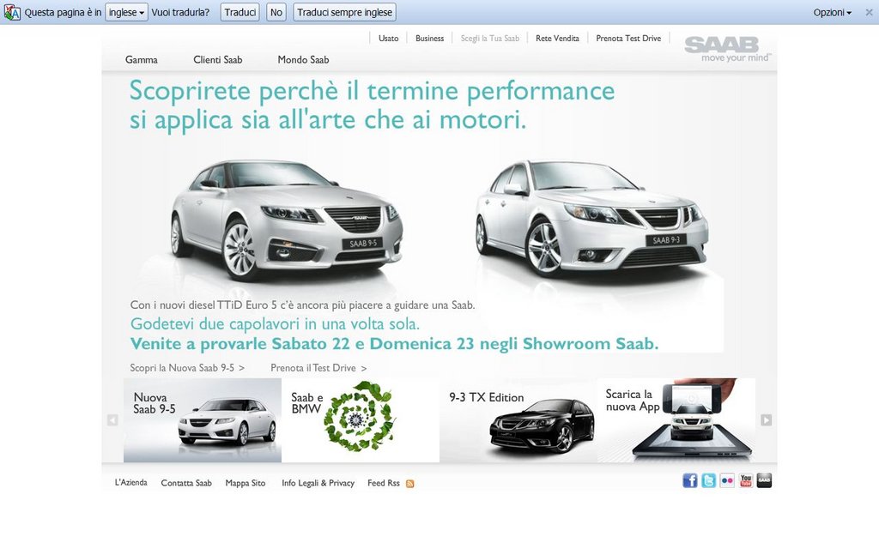This screenshot has height=549, width=879.
Task: Open L'Azienda footer link
Action: click(x=131, y=482)
